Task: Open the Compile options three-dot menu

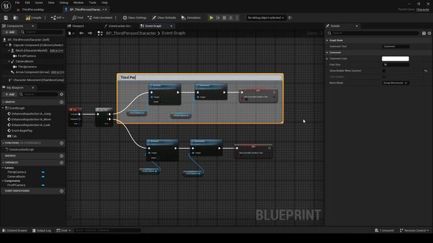Action: [x=45, y=18]
